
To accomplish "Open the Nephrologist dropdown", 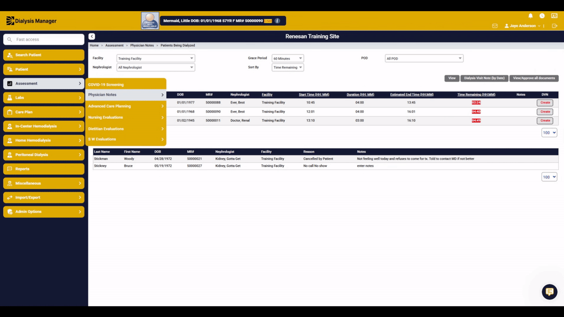I will (x=156, y=68).
